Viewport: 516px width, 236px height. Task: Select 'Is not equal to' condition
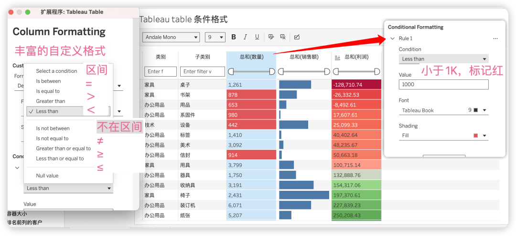click(x=53, y=138)
